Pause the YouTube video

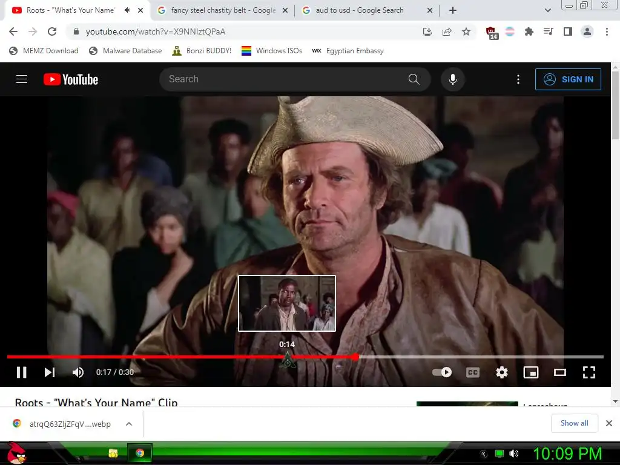coord(22,372)
